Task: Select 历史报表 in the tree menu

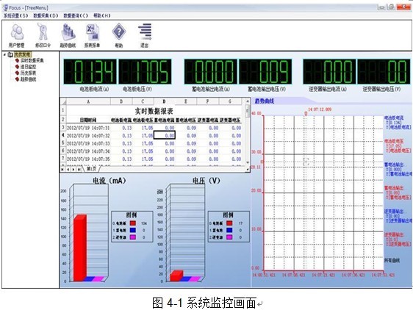Action: click(x=28, y=73)
